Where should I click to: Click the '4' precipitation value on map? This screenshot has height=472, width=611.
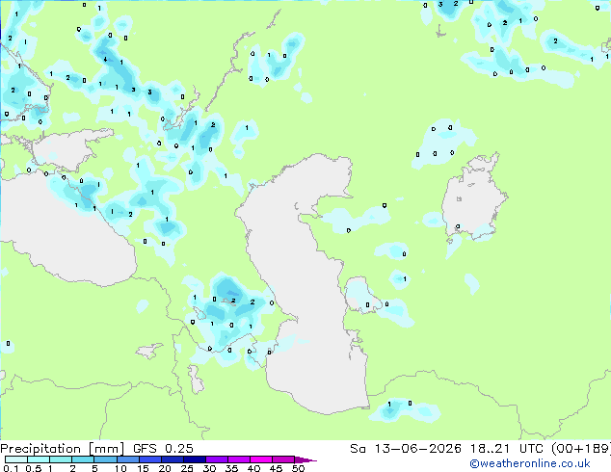point(105,60)
